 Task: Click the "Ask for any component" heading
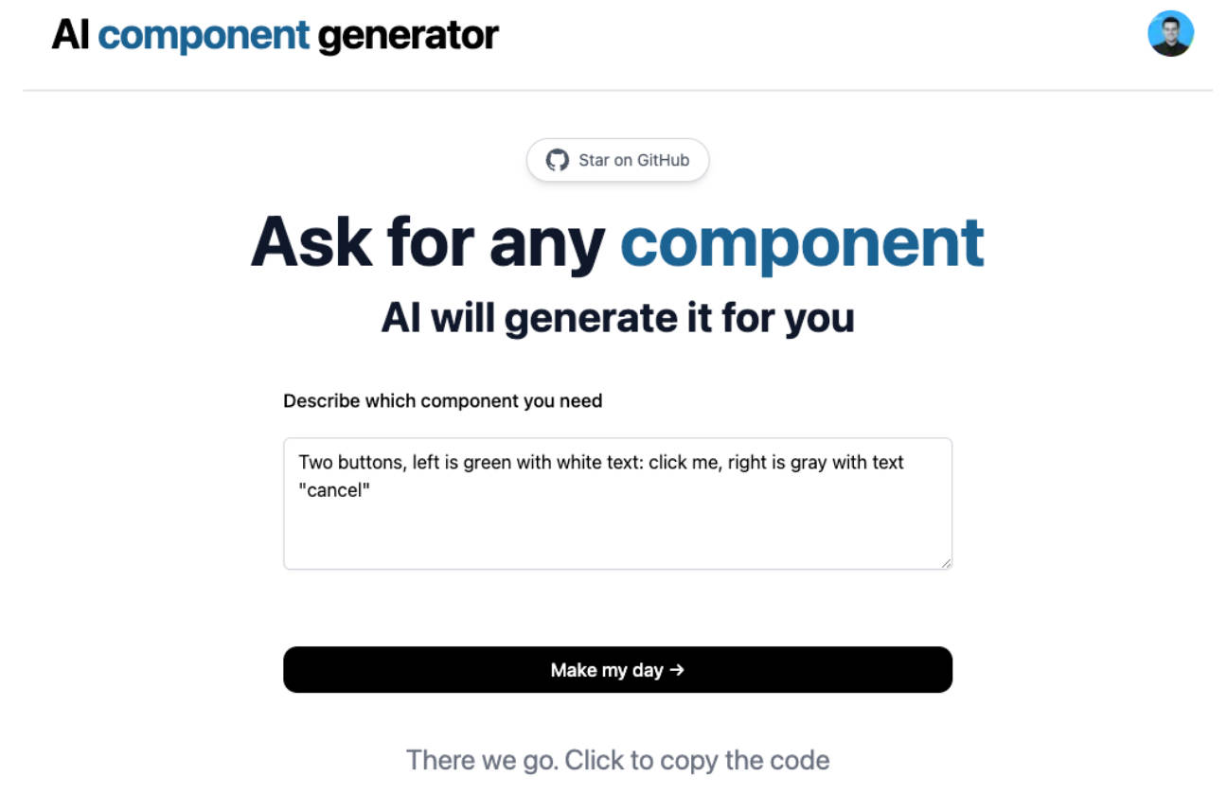click(615, 243)
